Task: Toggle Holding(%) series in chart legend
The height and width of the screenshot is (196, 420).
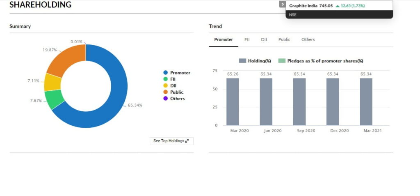Action: [x=255, y=61]
